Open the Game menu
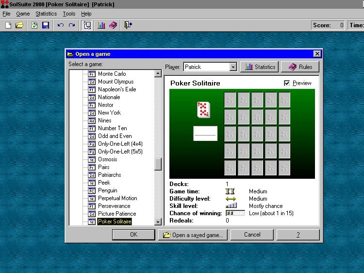The width and height of the screenshot is (364, 273). coord(23,14)
